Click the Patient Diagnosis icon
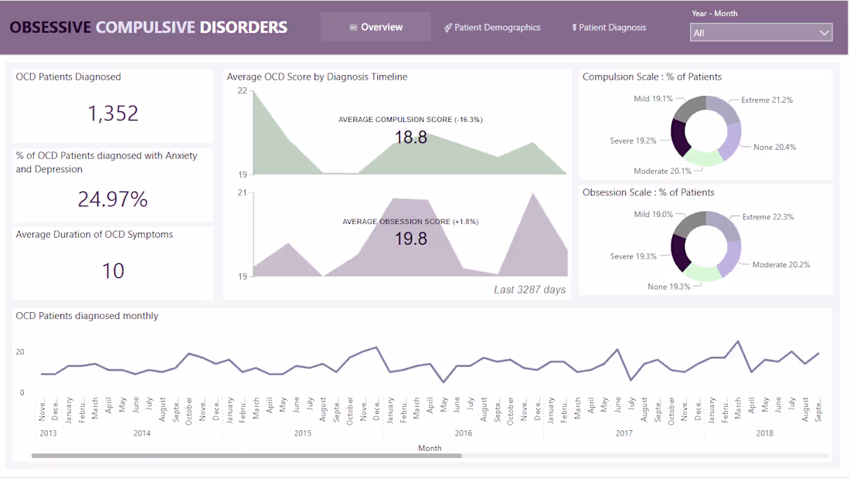Viewport: 850px width, 478px height. click(574, 27)
